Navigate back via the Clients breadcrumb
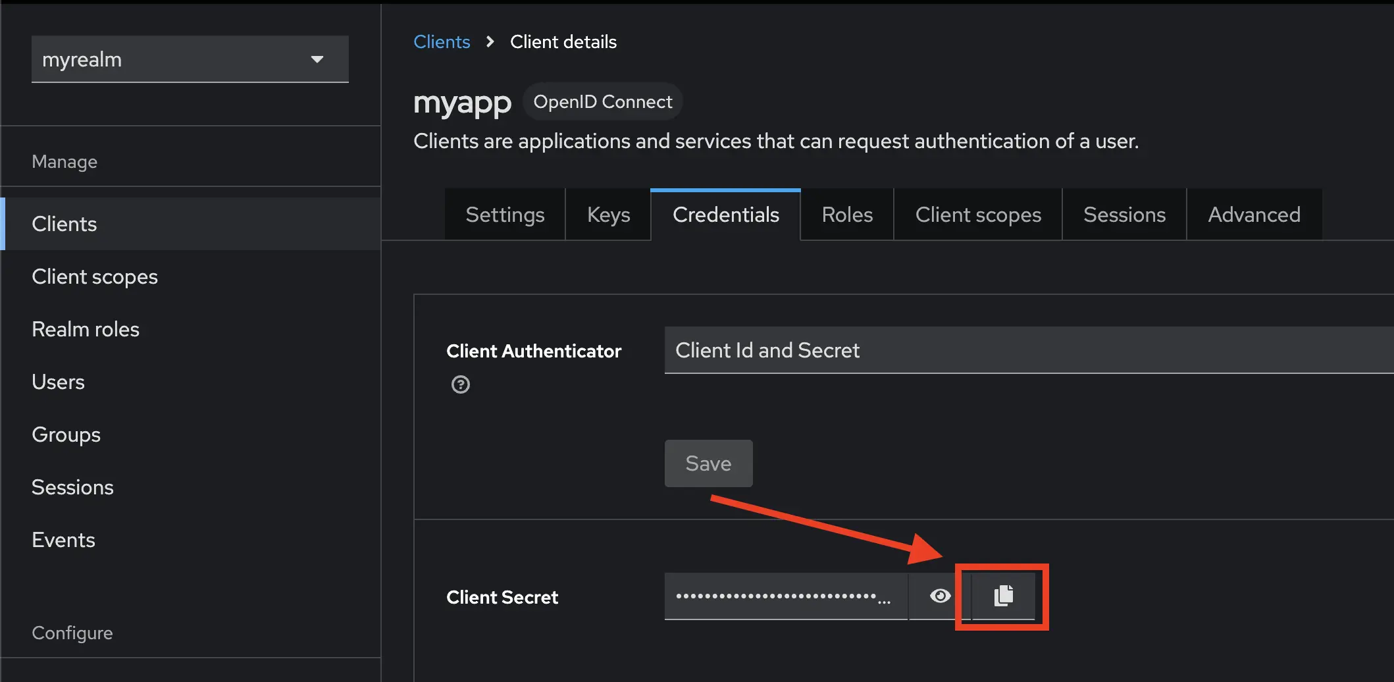The image size is (1394, 682). [x=442, y=41]
